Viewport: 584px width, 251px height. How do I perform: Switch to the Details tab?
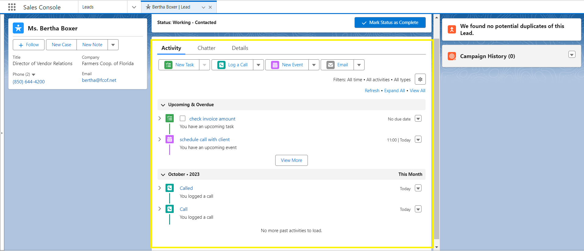pyautogui.click(x=240, y=48)
